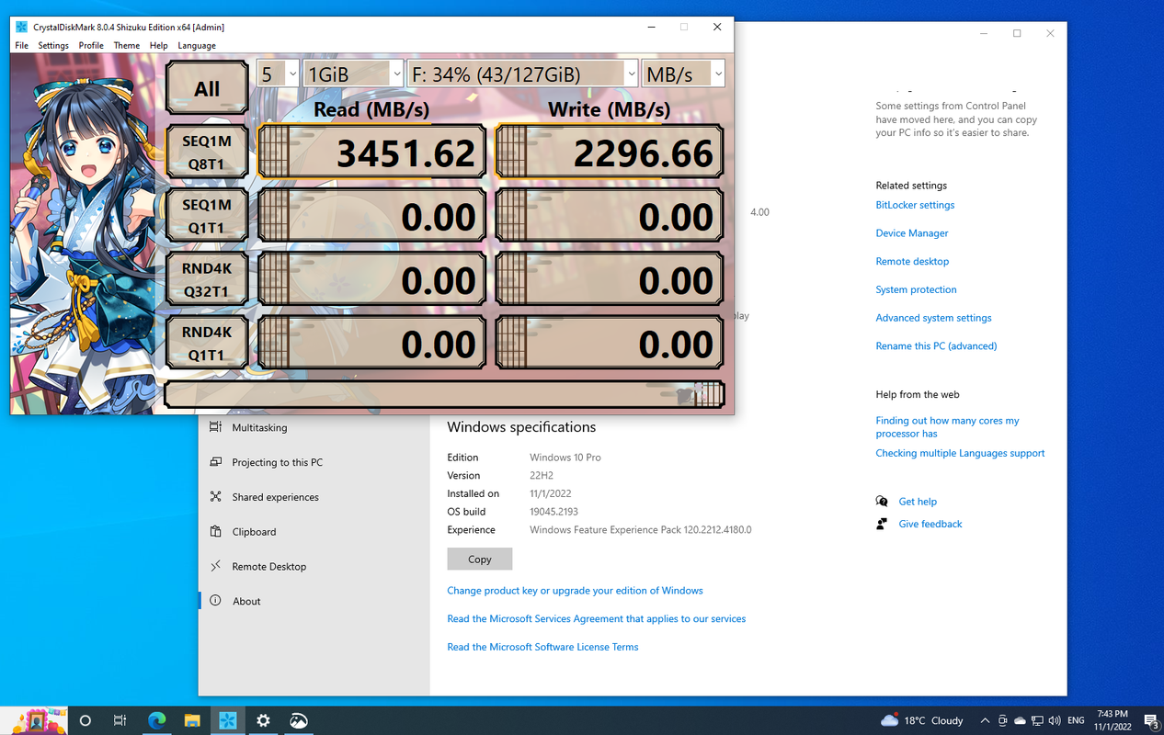The width and height of the screenshot is (1164, 735).
Task: Click the CrystalDiskMark title bar icon
Action: (x=21, y=27)
